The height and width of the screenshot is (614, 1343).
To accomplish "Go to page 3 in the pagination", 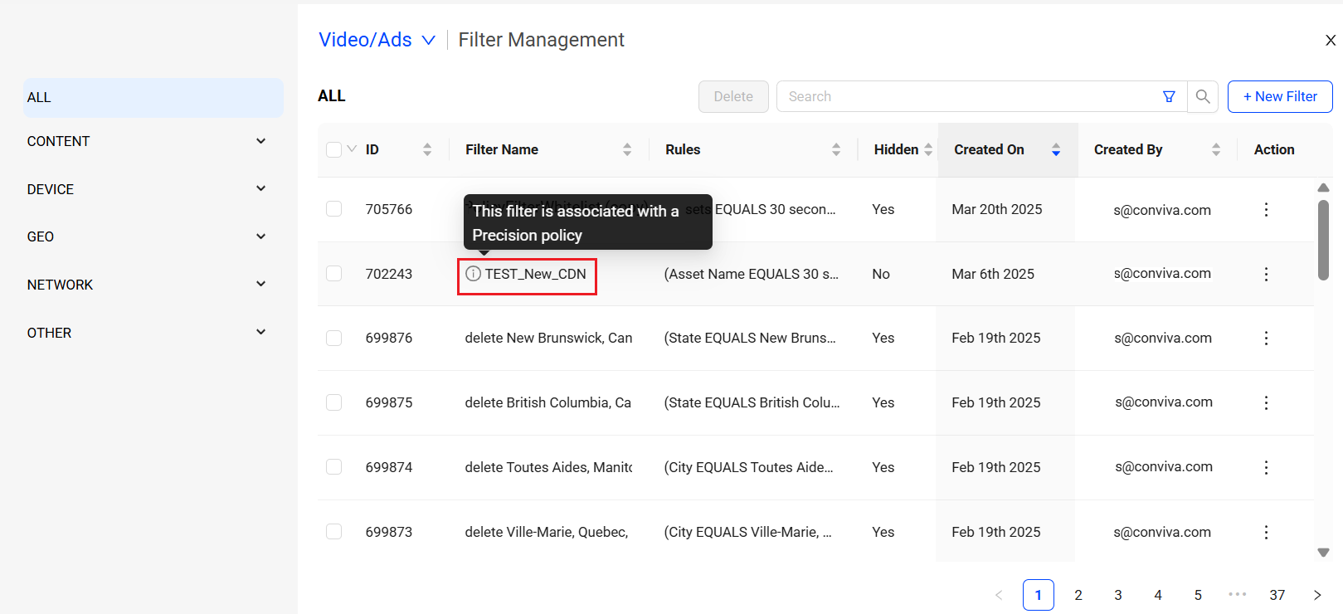I will coord(1118,595).
